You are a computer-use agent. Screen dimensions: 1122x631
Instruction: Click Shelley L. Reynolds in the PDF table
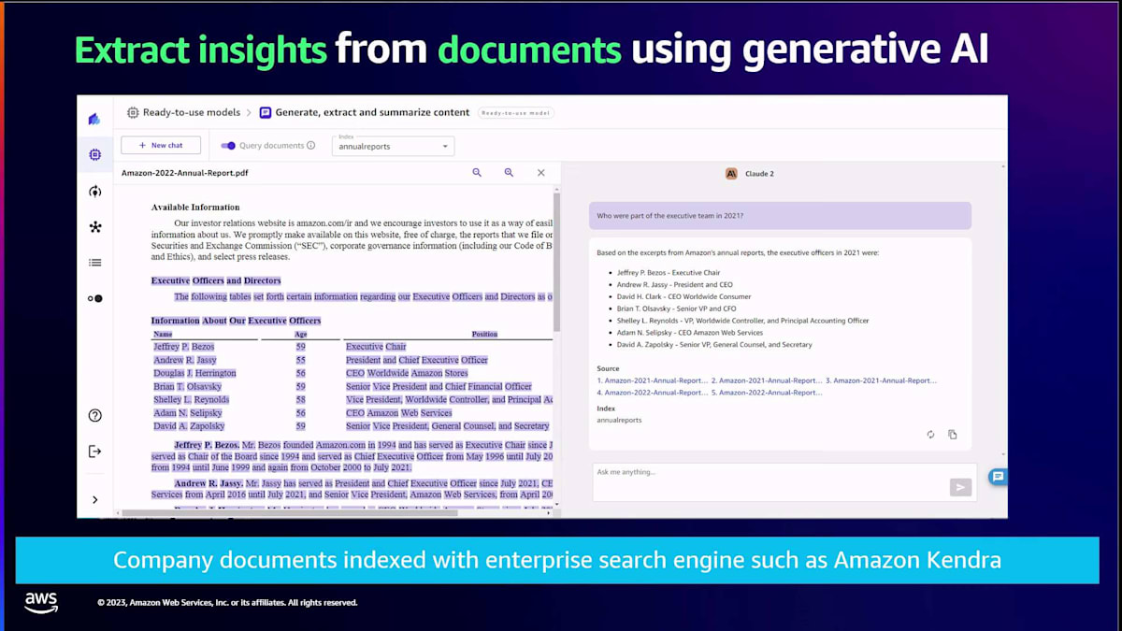click(191, 399)
